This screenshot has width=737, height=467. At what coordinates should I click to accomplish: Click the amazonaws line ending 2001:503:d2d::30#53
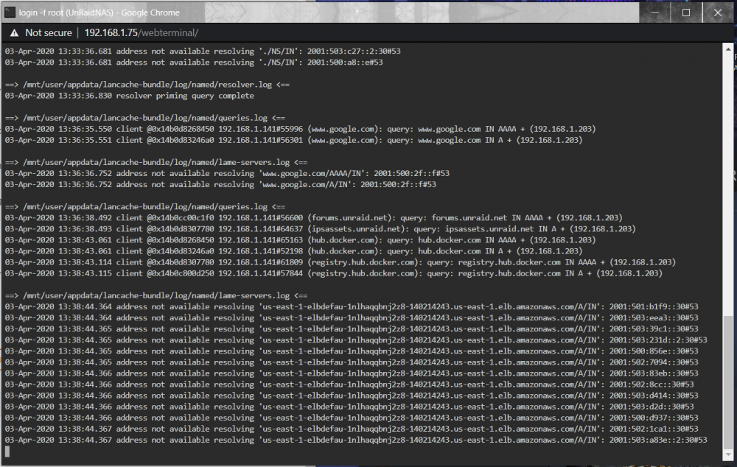click(349, 407)
